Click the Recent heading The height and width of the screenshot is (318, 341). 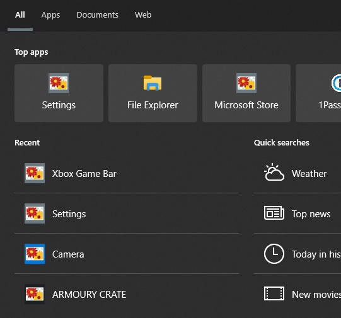point(27,143)
